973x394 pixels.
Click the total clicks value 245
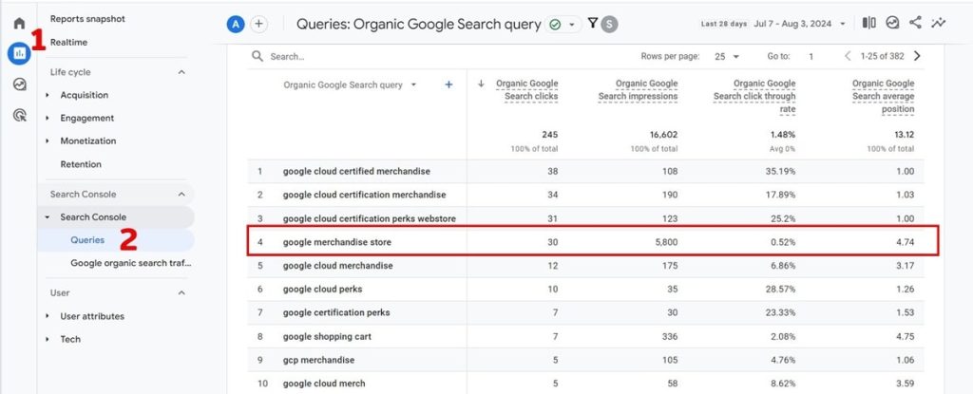point(550,135)
